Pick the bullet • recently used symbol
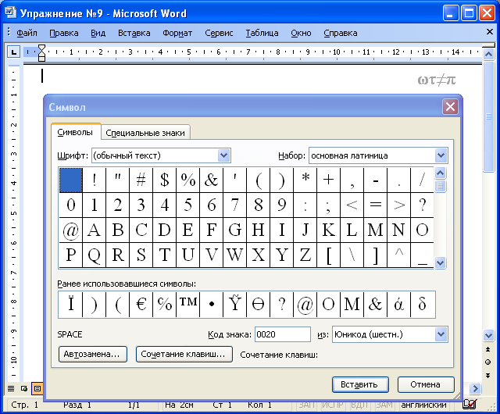Viewport: 500px width, 414px height. pos(212,305)
